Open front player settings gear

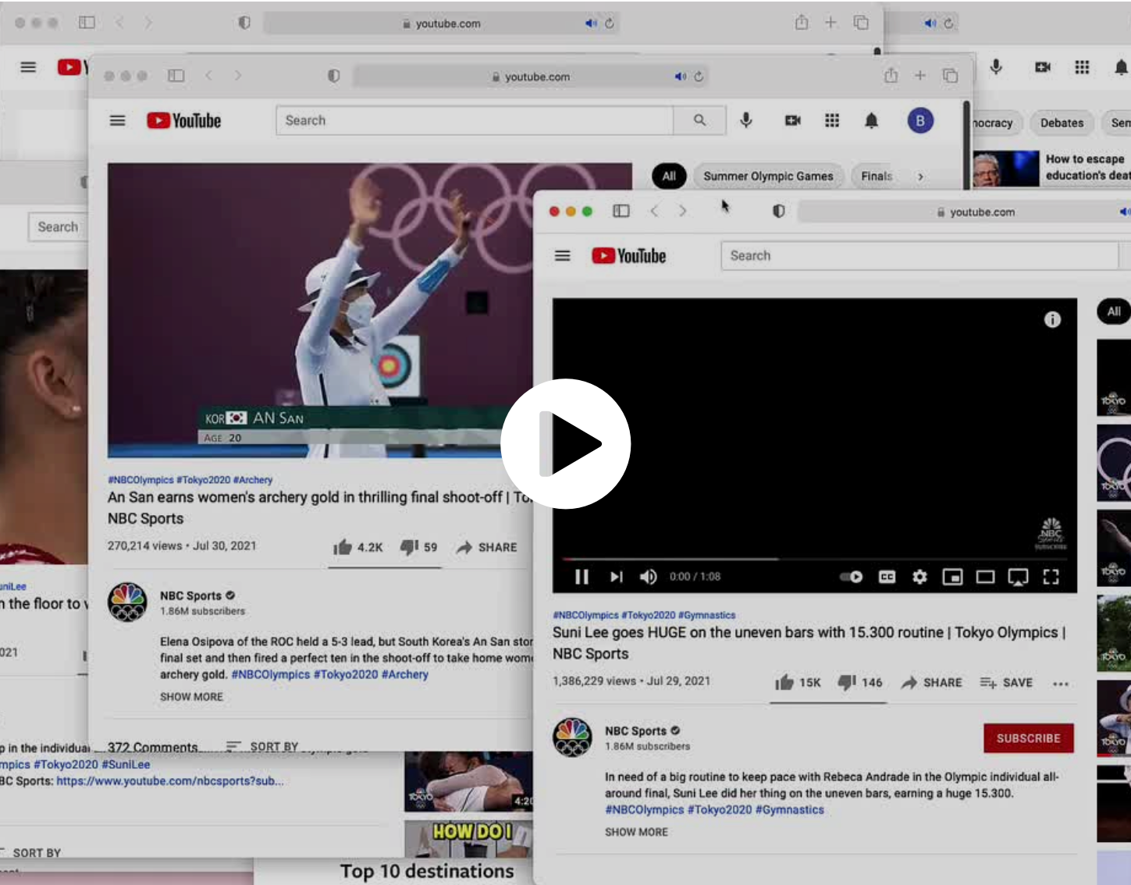(x=919, y=577)
